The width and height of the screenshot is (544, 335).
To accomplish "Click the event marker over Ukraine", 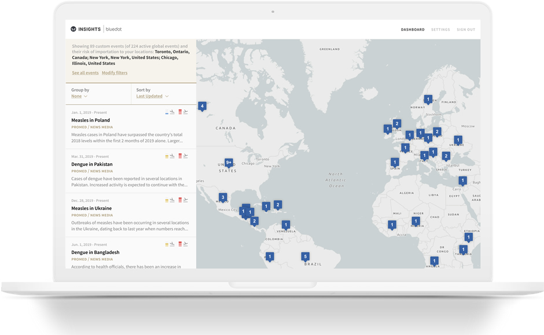I will pyautogui.click(x=458, y=140).
